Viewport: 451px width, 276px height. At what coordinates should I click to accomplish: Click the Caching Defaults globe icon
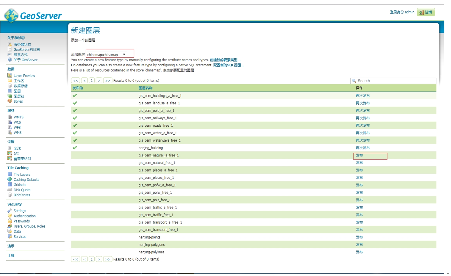[x=10, y=179]
